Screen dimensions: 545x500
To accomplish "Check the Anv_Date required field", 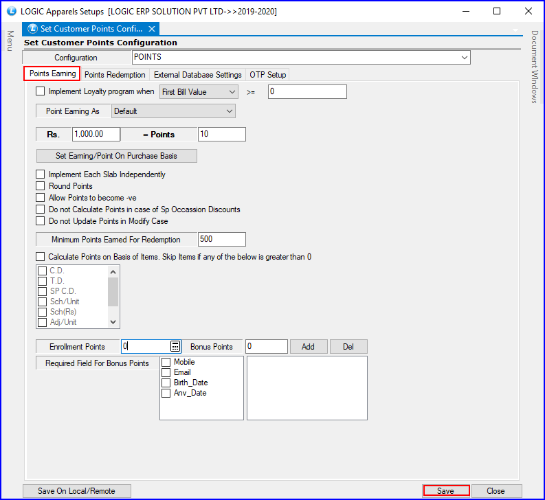I will (x=166, y=393).
